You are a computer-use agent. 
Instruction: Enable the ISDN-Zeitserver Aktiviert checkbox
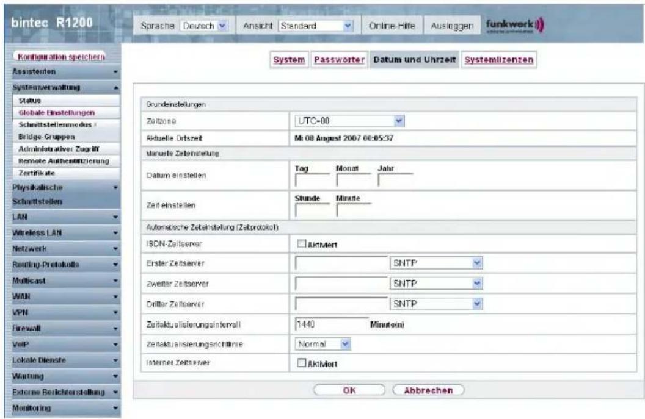coord(302,243)
